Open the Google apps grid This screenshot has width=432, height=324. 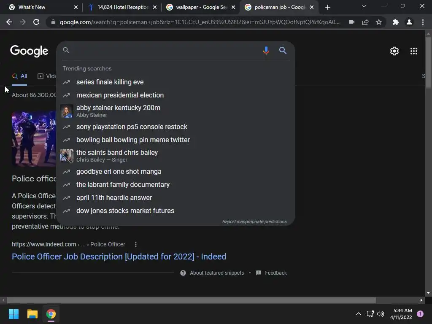point(413,51)
